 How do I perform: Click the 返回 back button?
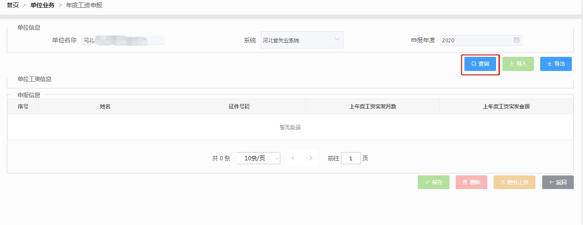[557, 182]
